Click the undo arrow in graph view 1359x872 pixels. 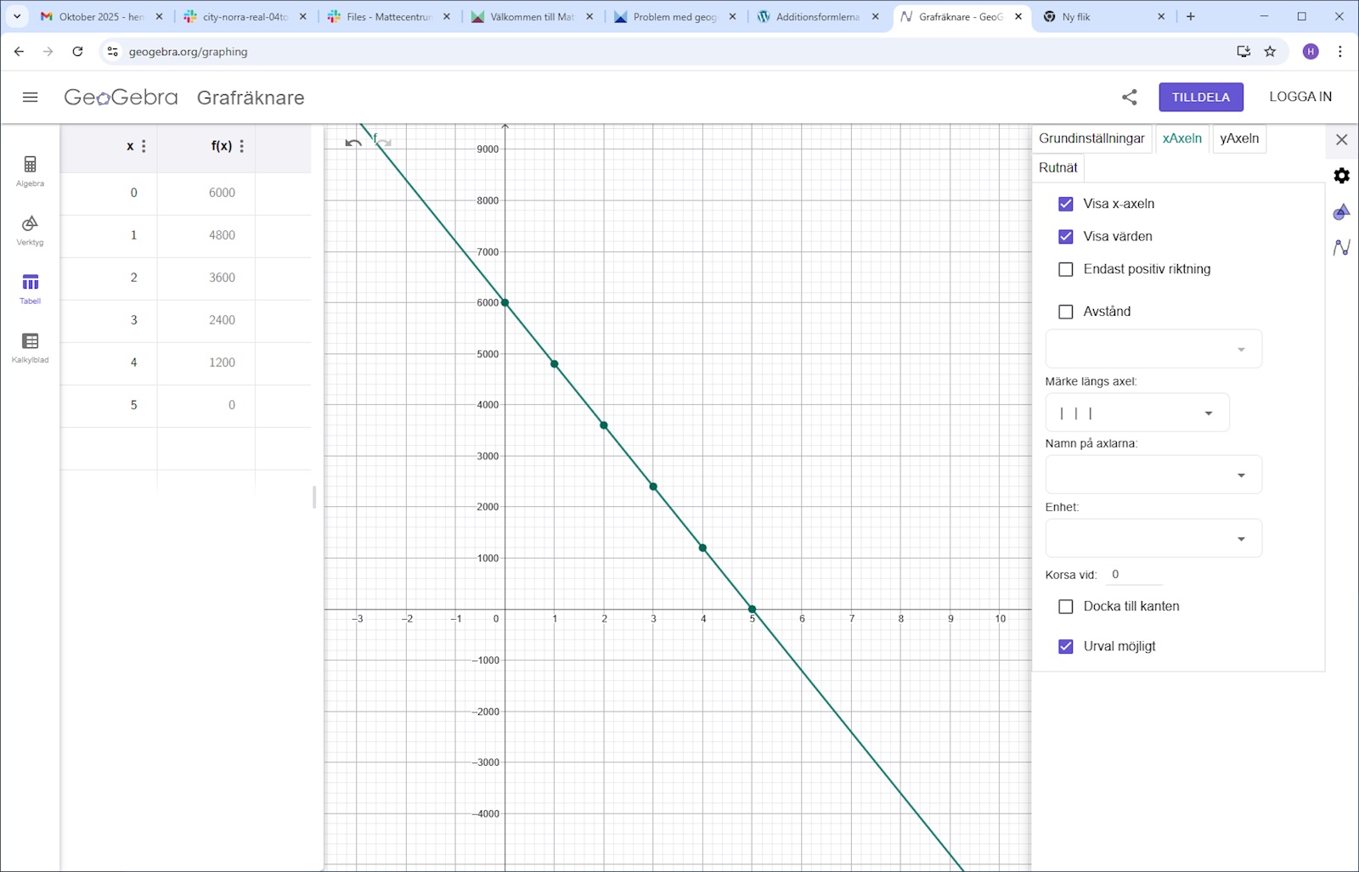pyautogui.click(x=353, y=143)
